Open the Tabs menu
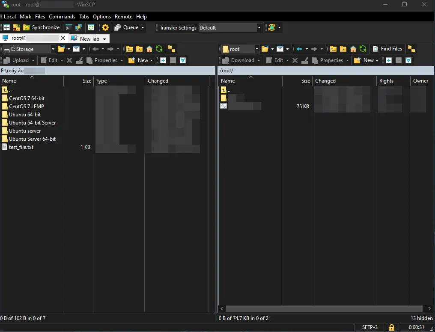 [84, 17]
